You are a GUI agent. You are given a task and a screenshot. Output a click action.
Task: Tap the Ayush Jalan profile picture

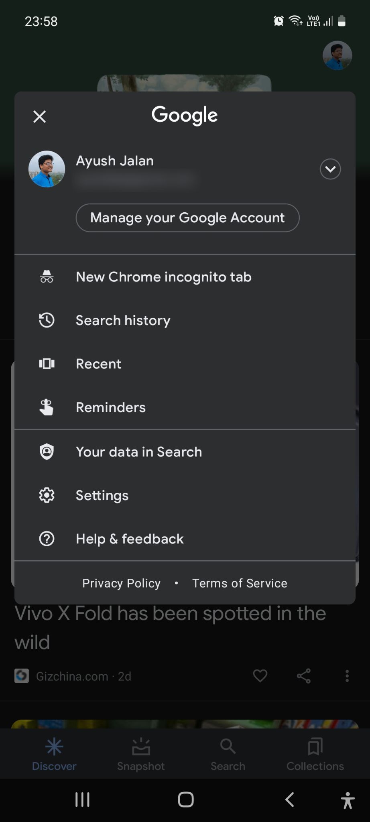[47, 169]
